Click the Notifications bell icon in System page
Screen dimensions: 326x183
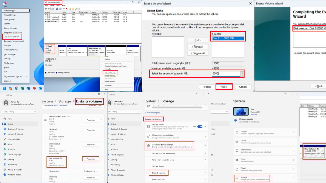tap(237, 150)
